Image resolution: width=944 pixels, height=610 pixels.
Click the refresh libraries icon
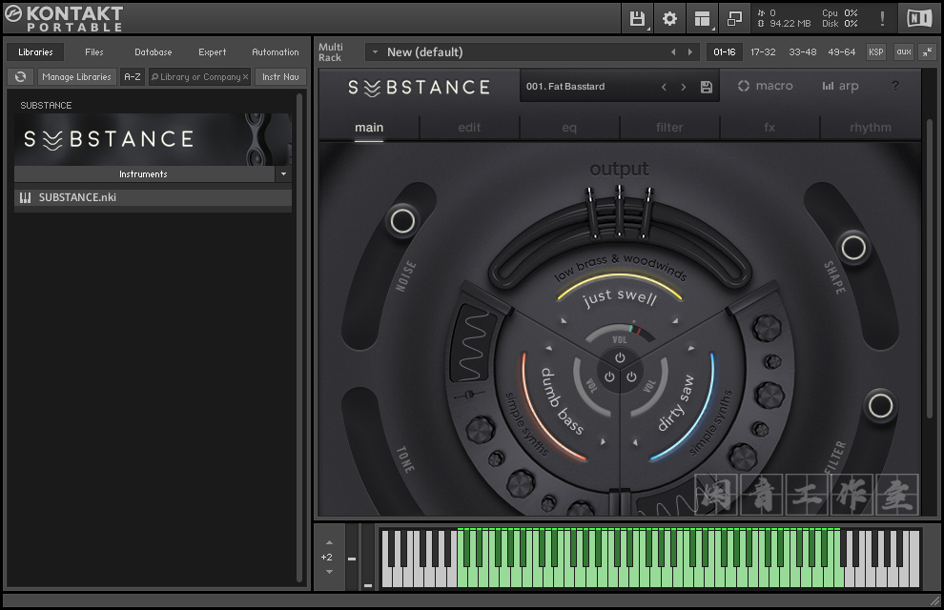point(20,76)
